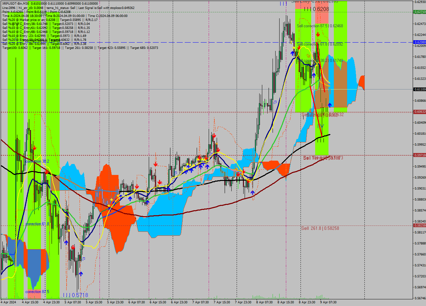This screenshot has height=306, width=426.
Task: Click the '6 Apr 15:30' time-axis label
Action: pyautogui.click(x=158, y=302)
